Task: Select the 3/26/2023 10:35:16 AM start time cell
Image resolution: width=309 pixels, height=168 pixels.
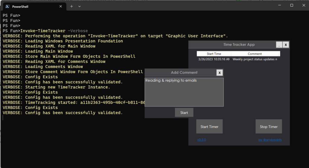Action: [214, 59]
